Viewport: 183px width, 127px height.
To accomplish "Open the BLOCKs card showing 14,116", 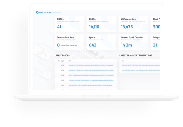I will tap(101, 24).
